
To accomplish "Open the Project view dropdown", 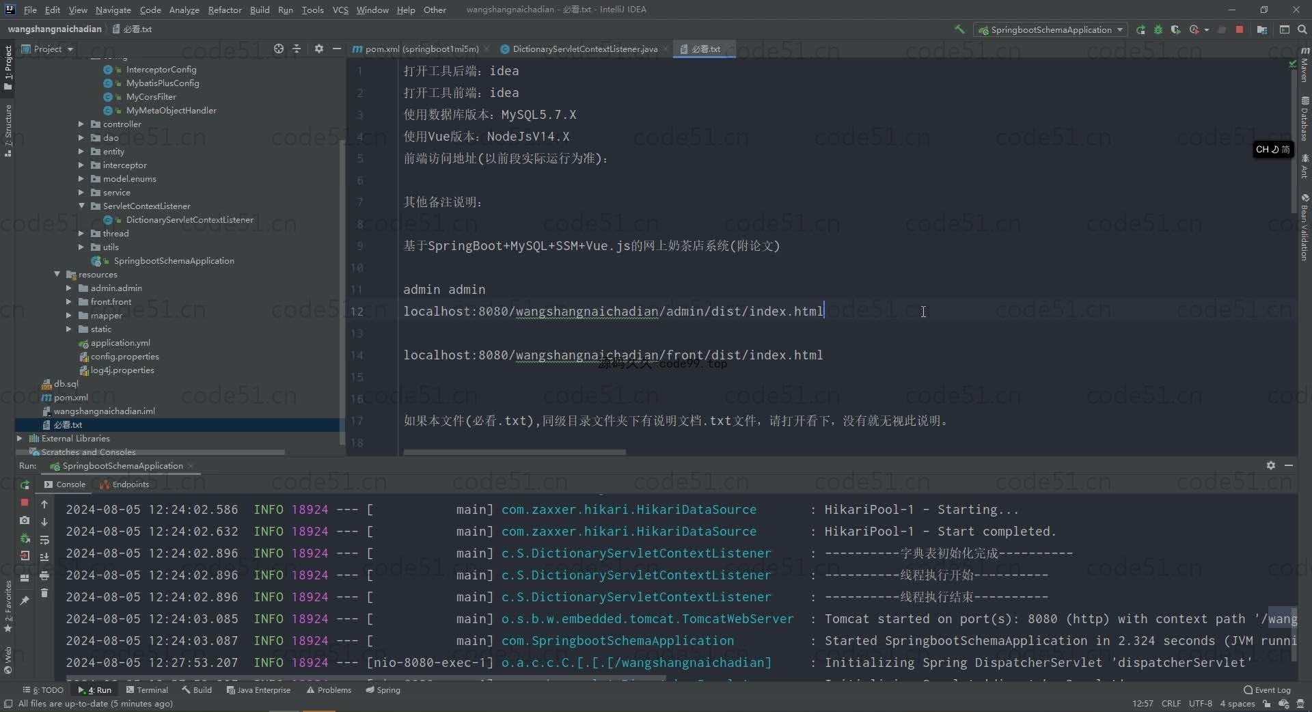I will pos(47,49).
